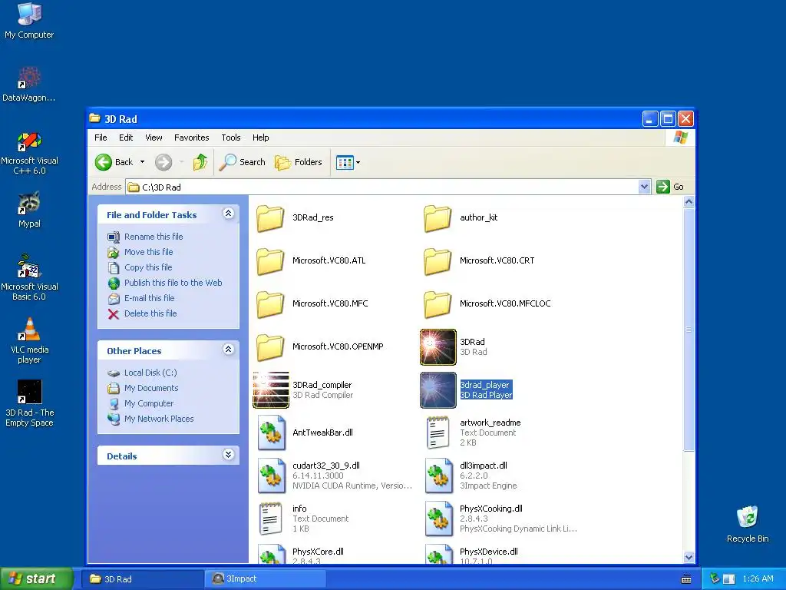Open the Search pane from toolbar

pyautogui.click(x=243, y=162)
